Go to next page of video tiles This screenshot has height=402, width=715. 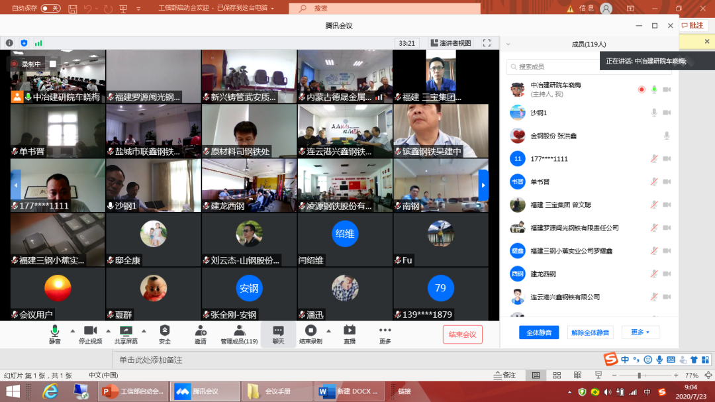point(483,185)
